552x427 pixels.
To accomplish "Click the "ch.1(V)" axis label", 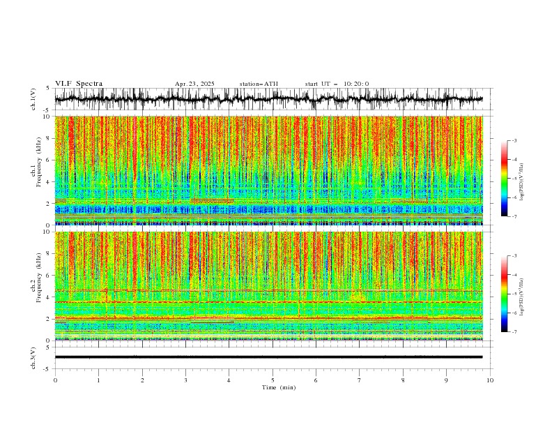I will [33, 99].
